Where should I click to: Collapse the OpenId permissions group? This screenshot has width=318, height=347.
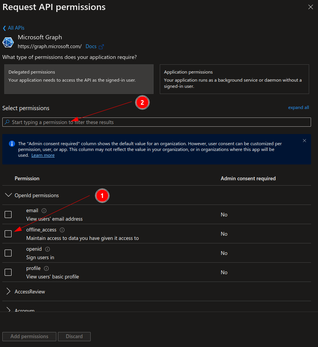pos(8,195)
